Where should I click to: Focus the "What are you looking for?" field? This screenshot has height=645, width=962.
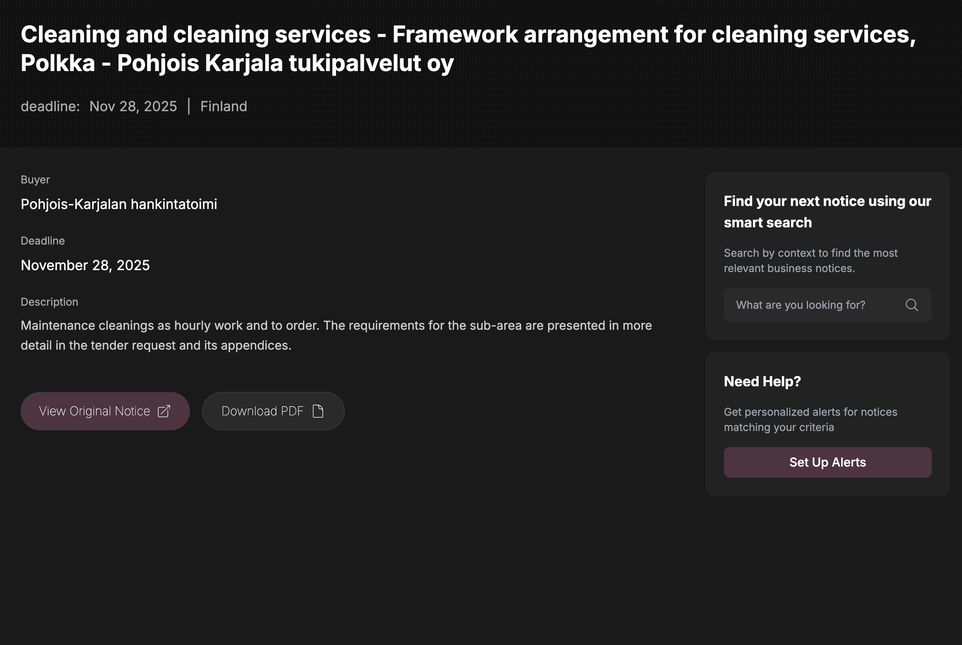click(x=813, y=305)
